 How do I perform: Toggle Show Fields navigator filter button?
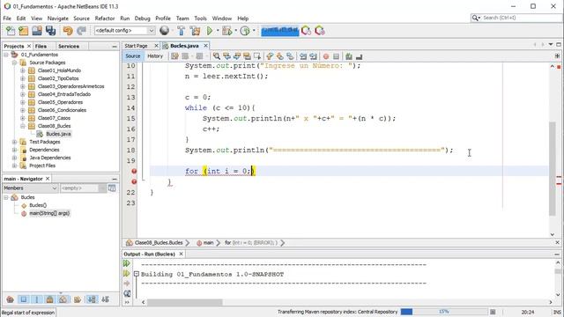24,299
